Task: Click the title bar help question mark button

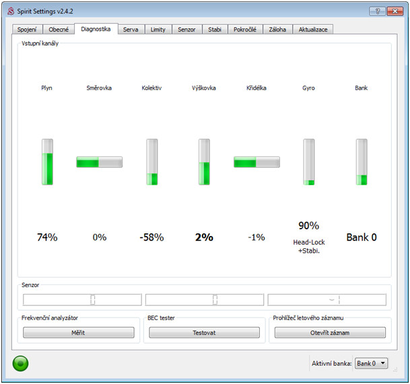Action: [378, 11]
